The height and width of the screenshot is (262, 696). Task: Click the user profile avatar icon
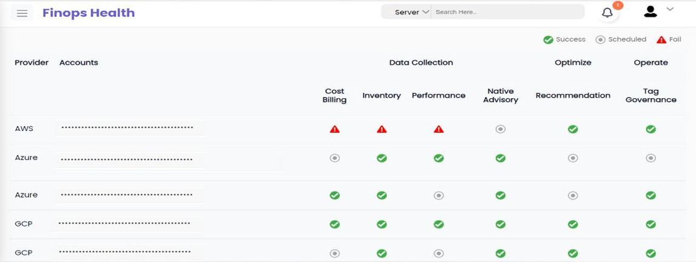click(x=650, y=12)
